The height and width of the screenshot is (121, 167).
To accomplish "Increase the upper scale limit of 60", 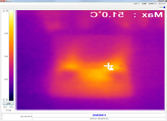I will [x=4, y=10].
